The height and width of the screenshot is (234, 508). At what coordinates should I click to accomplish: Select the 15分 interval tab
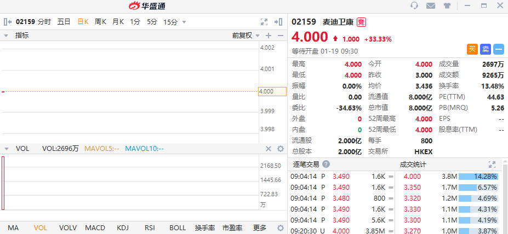click(x=170, y=22)
